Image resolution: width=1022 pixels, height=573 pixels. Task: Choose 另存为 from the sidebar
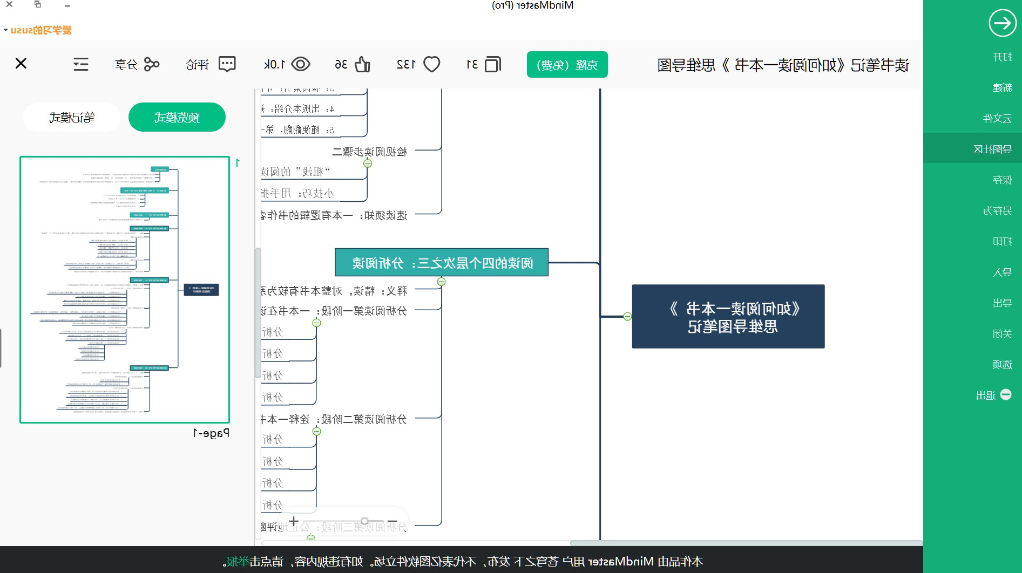tap(997, 210)
